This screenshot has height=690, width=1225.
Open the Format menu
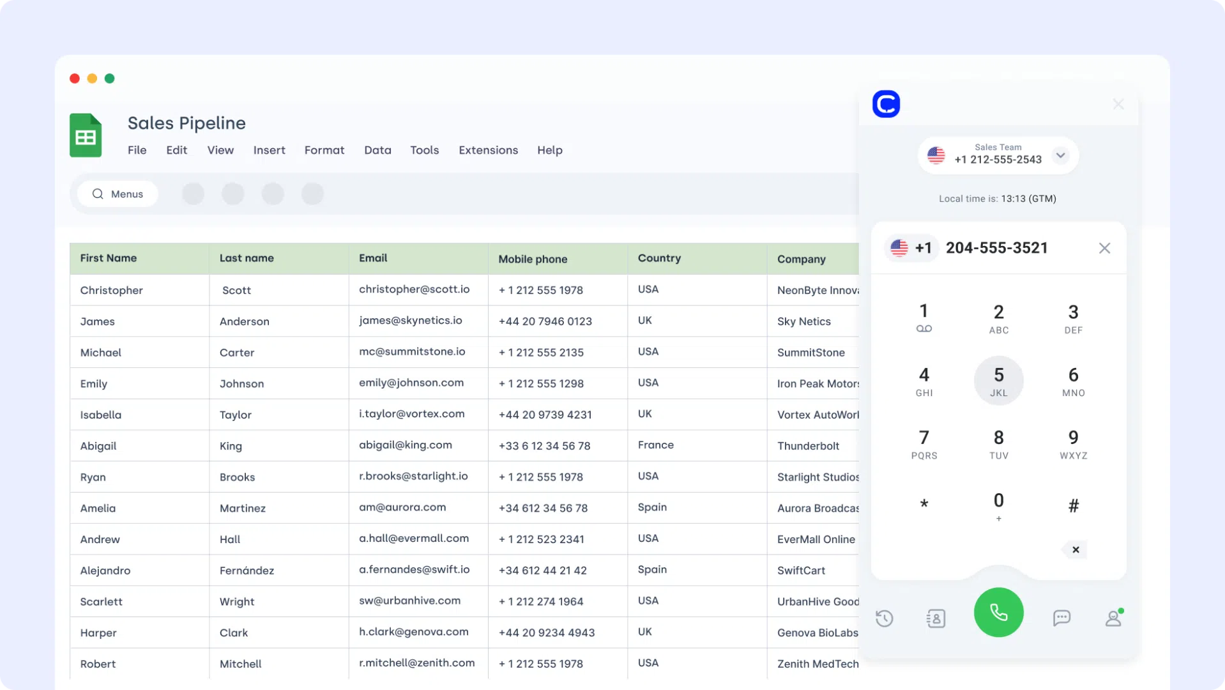[324, 150]
